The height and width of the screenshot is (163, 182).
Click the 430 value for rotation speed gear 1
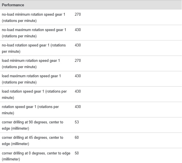78,107
